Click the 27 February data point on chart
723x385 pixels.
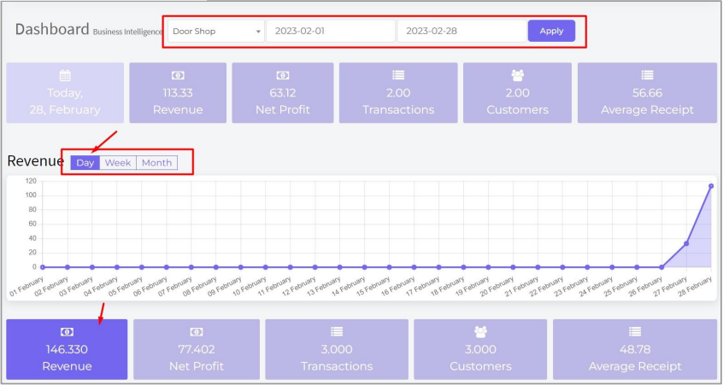(686, 244)
